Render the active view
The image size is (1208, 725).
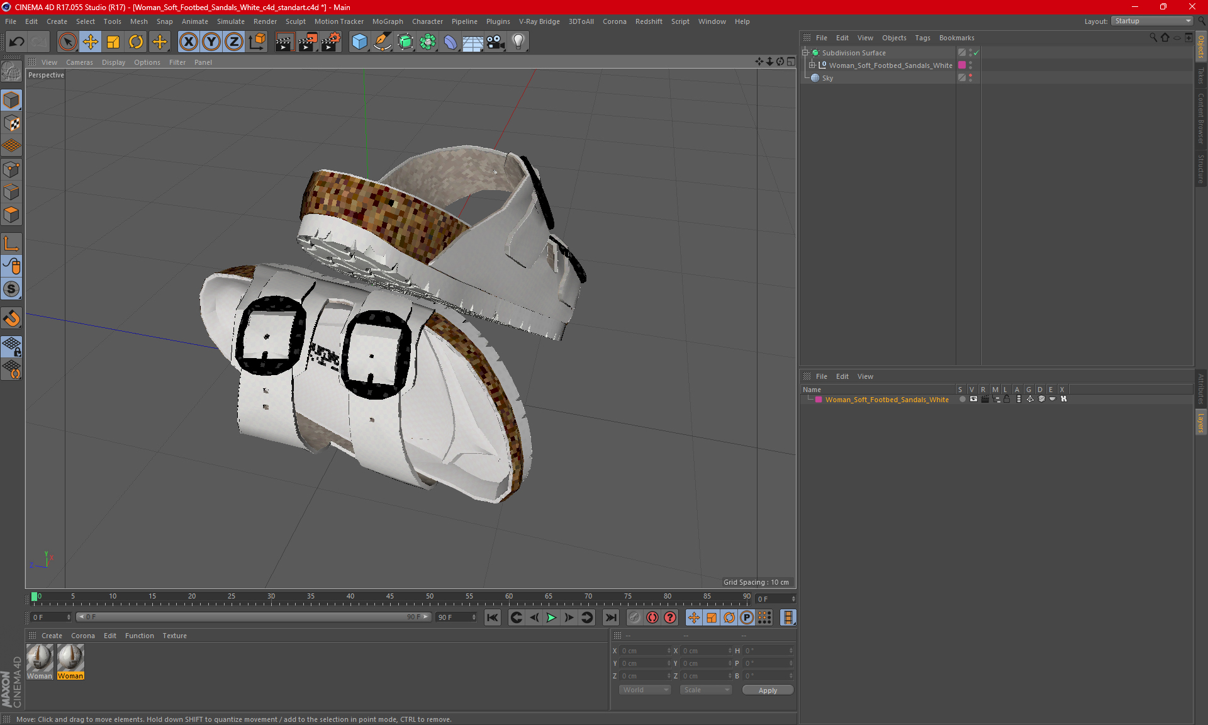[284, 42]
